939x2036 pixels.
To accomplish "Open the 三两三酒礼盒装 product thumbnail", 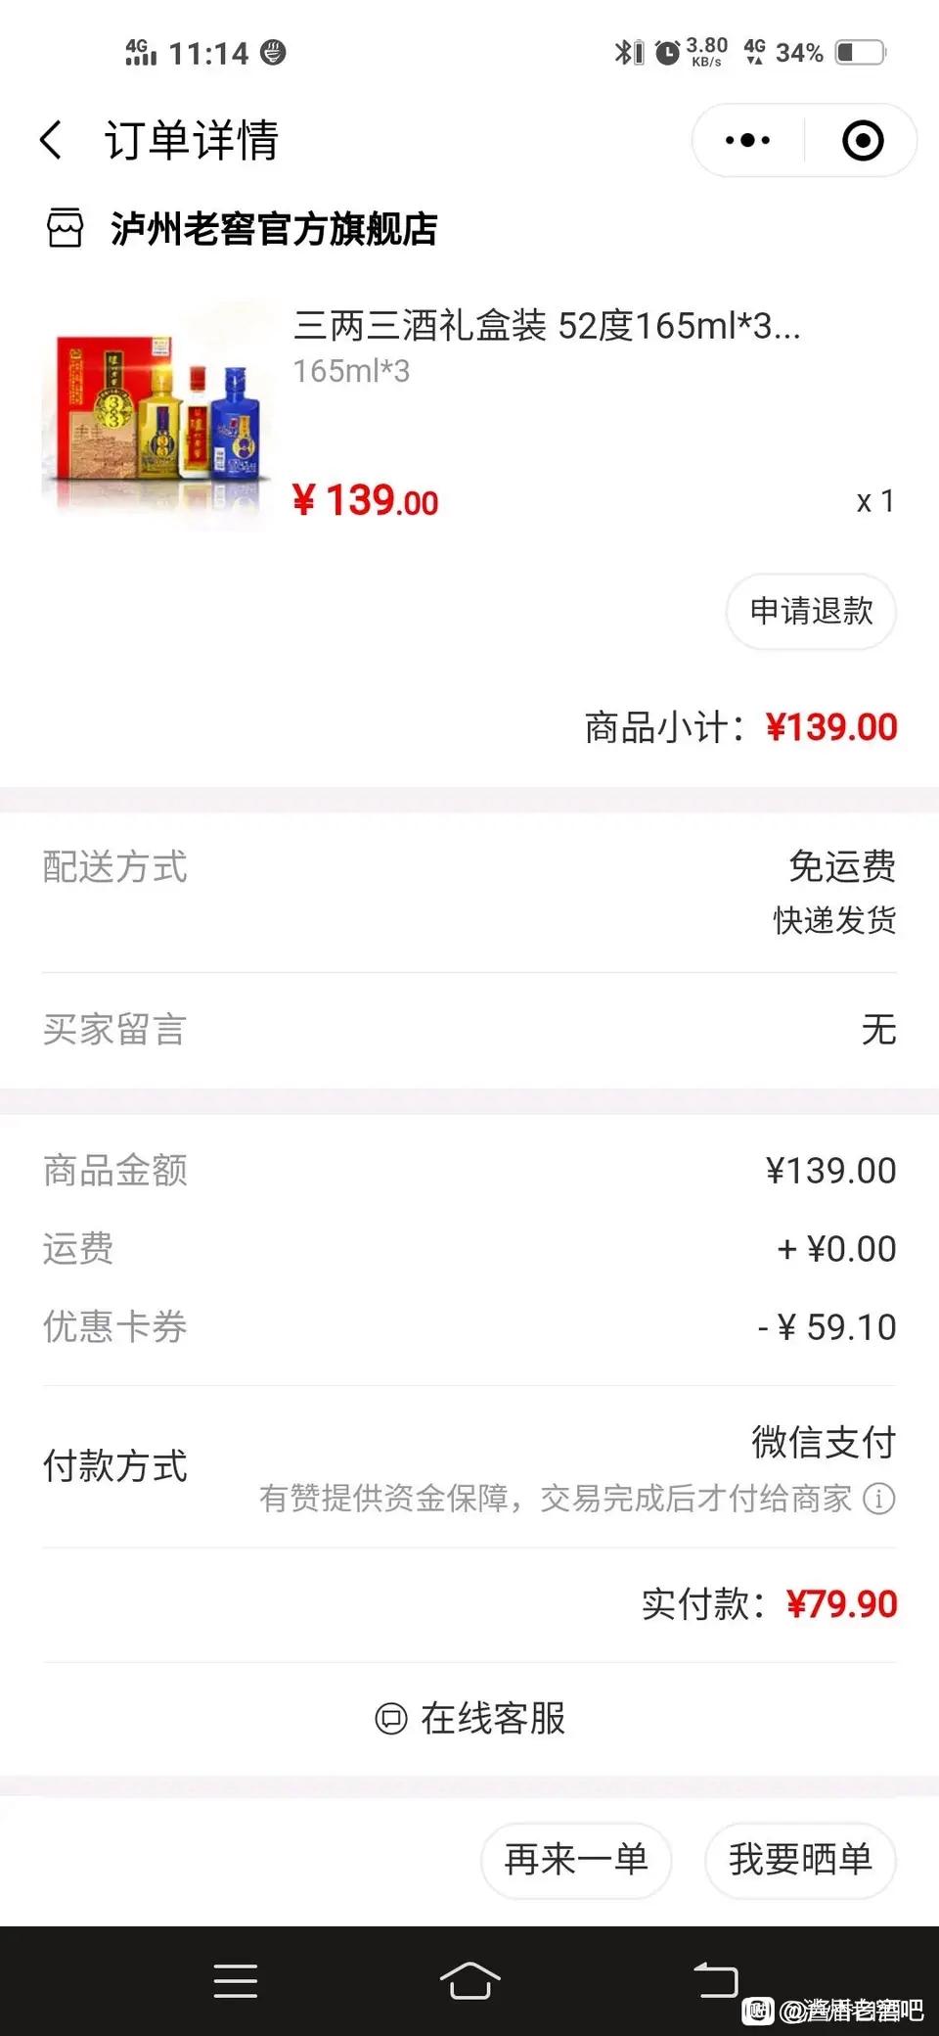I will (156, 414).
